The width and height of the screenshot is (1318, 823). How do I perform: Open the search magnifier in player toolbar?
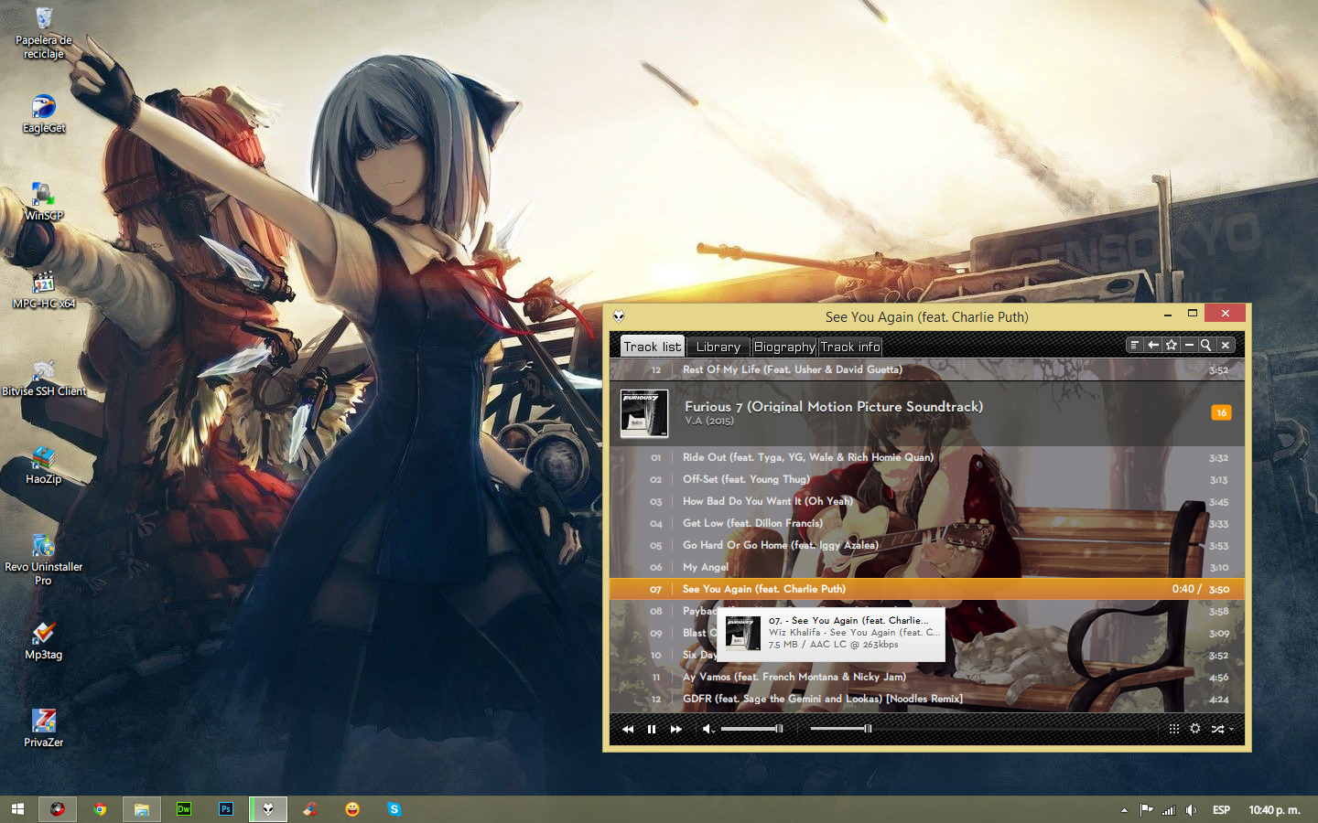(x=1206, y=345)
